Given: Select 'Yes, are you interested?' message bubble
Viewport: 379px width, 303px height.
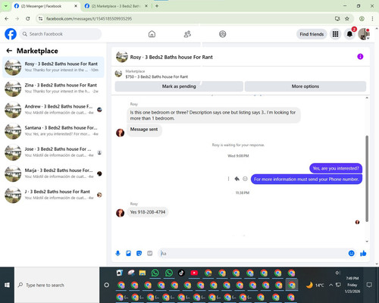Looking at the screenshot, I should [336, 168].
